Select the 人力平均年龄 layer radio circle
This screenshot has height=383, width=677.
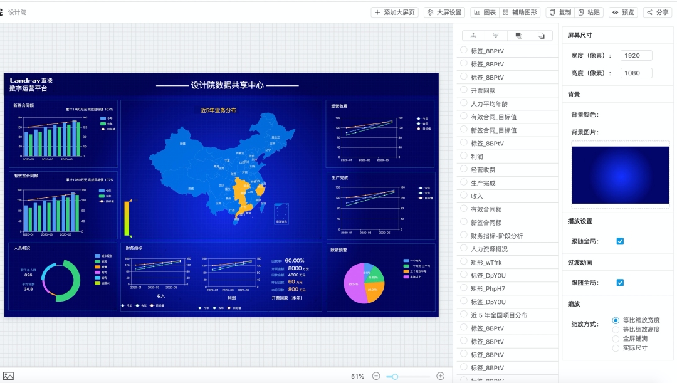click(464, 103)
